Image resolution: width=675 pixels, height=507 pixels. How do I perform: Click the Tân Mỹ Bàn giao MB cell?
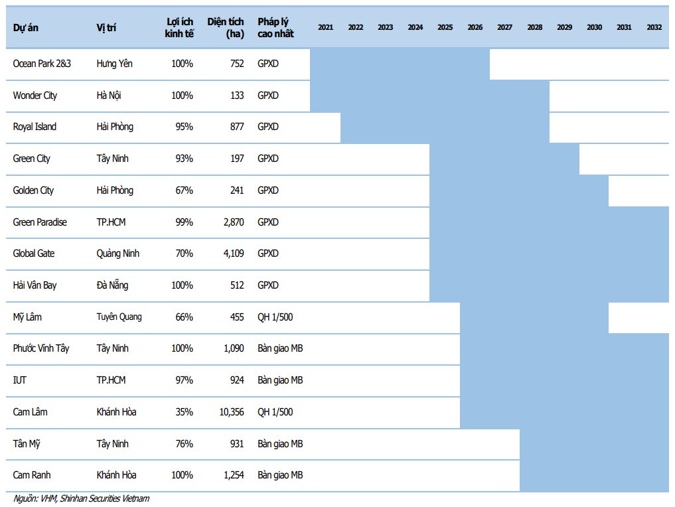280,444
